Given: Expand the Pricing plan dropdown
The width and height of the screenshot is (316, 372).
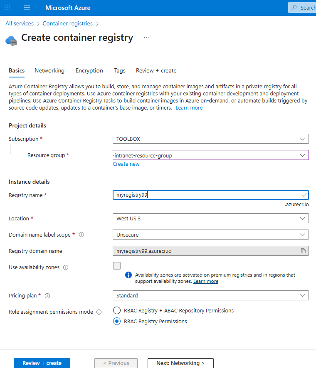Looking at the screenshot, I should [210, 295].
